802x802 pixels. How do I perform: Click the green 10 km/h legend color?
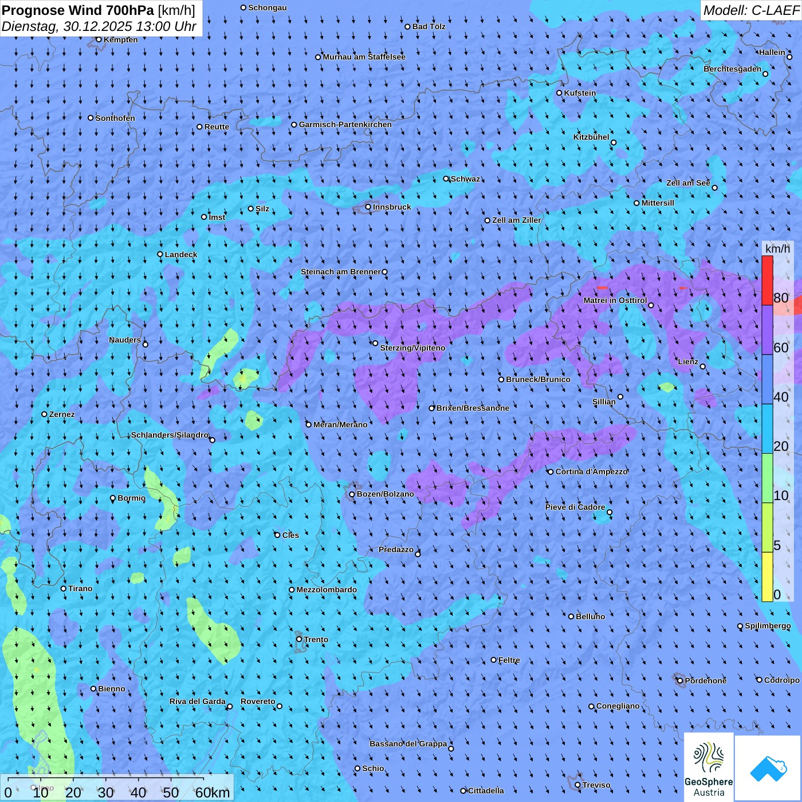point(767,478)
